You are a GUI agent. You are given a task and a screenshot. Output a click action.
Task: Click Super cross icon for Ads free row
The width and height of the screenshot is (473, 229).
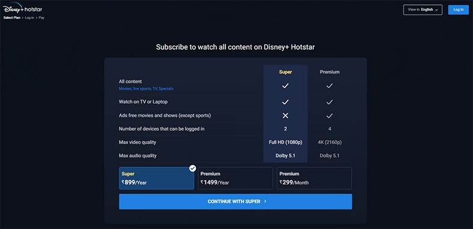point(285,116)
